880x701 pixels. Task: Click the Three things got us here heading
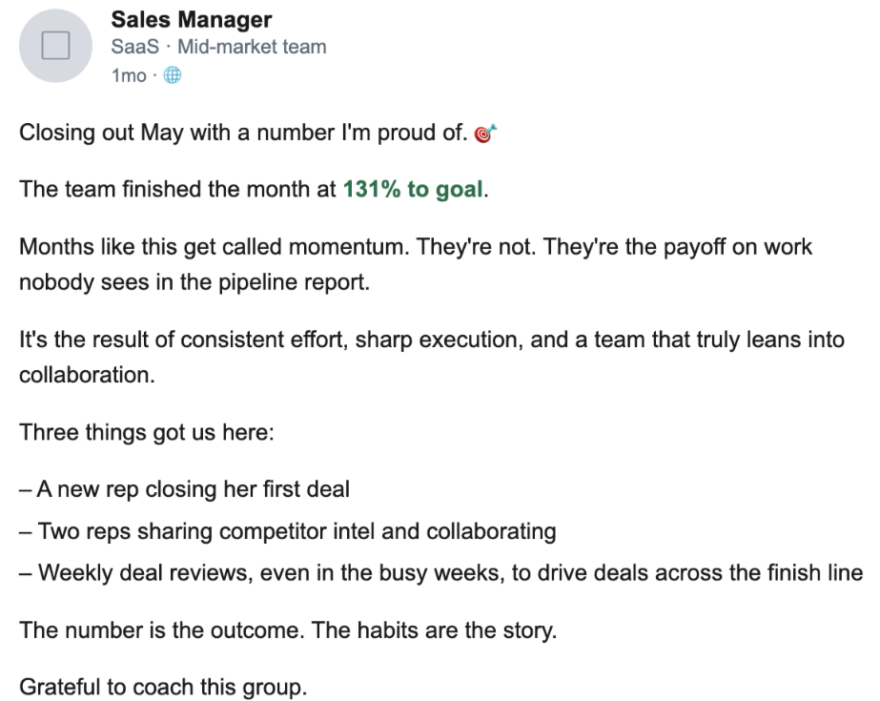point(147,433)
